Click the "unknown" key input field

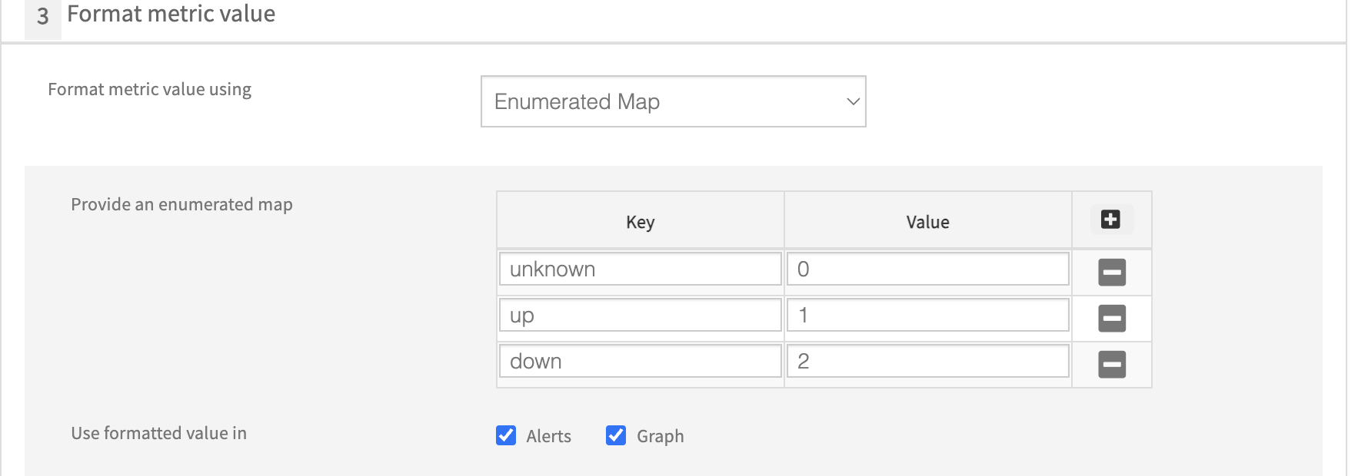[x=640, y=269]
